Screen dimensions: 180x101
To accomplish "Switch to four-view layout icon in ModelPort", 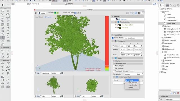I will coord(136,13).
